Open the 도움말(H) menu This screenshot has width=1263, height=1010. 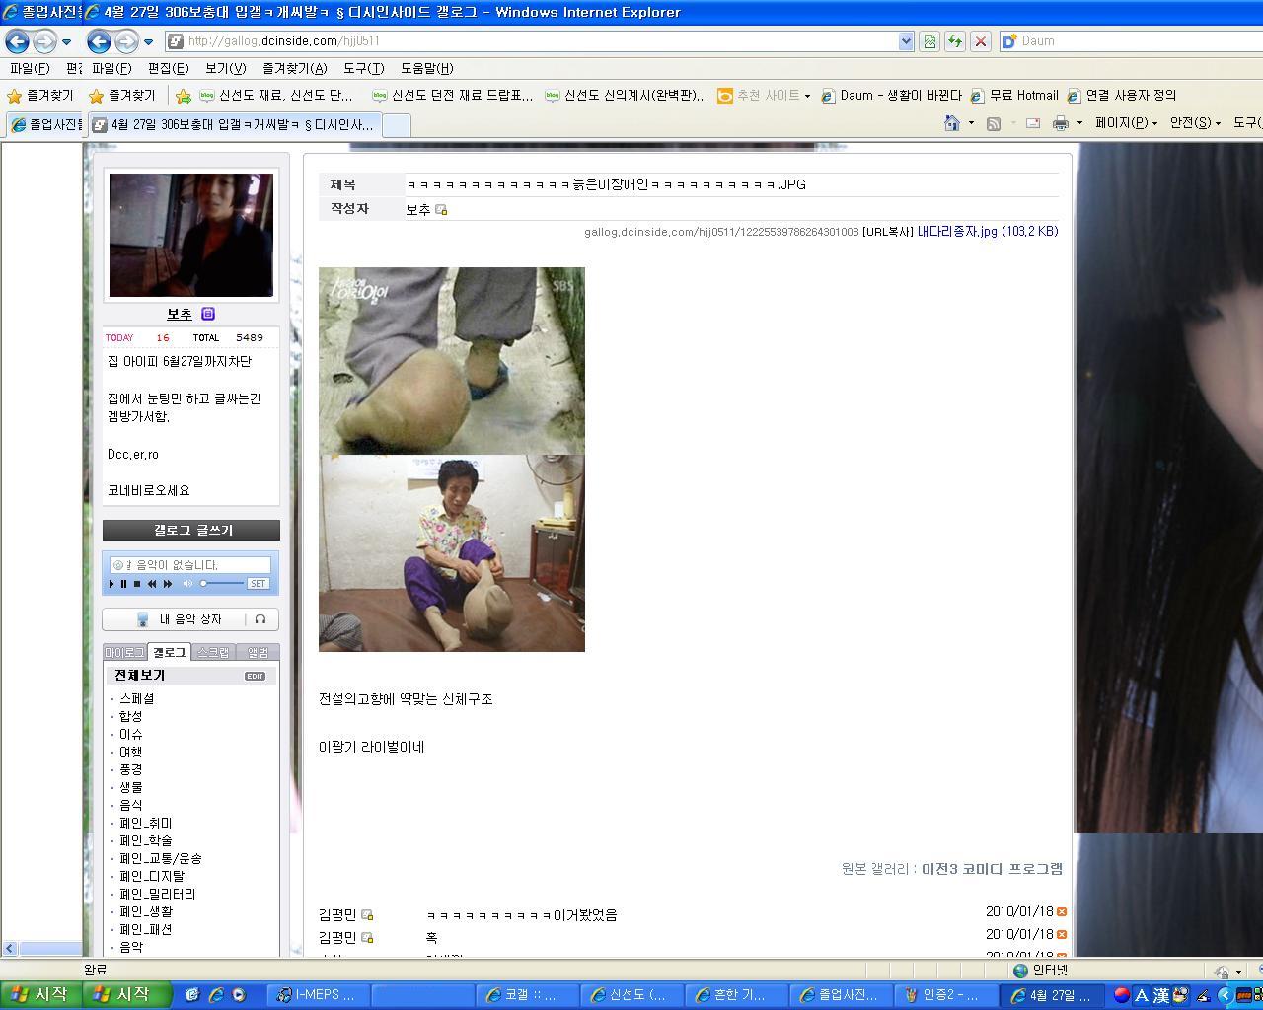(x=426, y=68)
